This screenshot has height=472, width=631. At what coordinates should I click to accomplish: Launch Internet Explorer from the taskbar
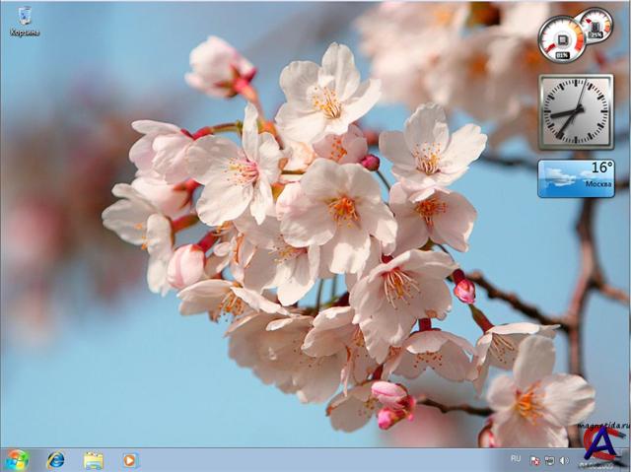coord(55,460)
